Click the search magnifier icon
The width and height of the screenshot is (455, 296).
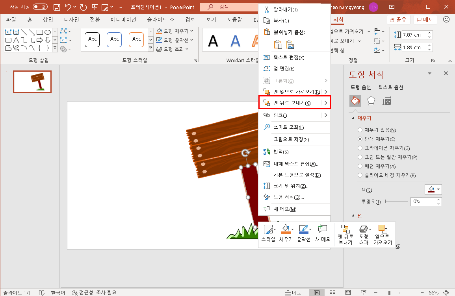[211, 7]
